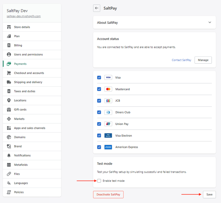Uncheck the Visa checkbox
Image resolution: width=221 pixels, height=203 pixels.
(99, 77)
